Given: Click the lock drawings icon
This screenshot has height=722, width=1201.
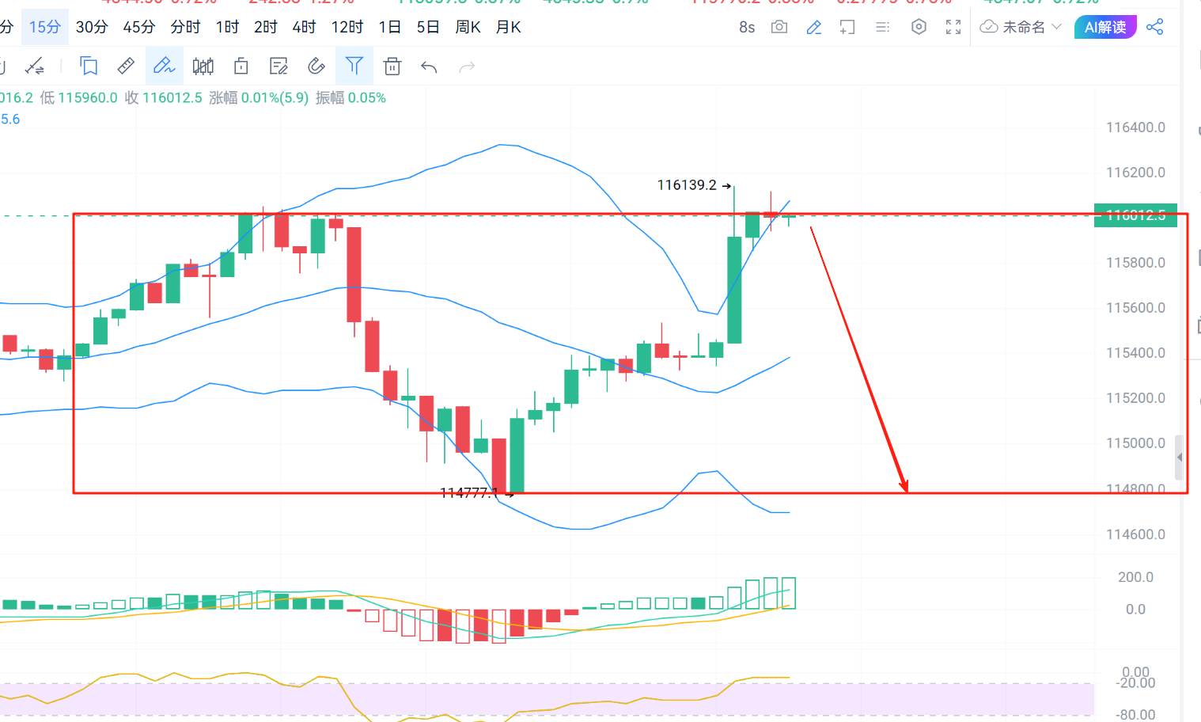Looking at the screenshot, I should pos(241,66).
